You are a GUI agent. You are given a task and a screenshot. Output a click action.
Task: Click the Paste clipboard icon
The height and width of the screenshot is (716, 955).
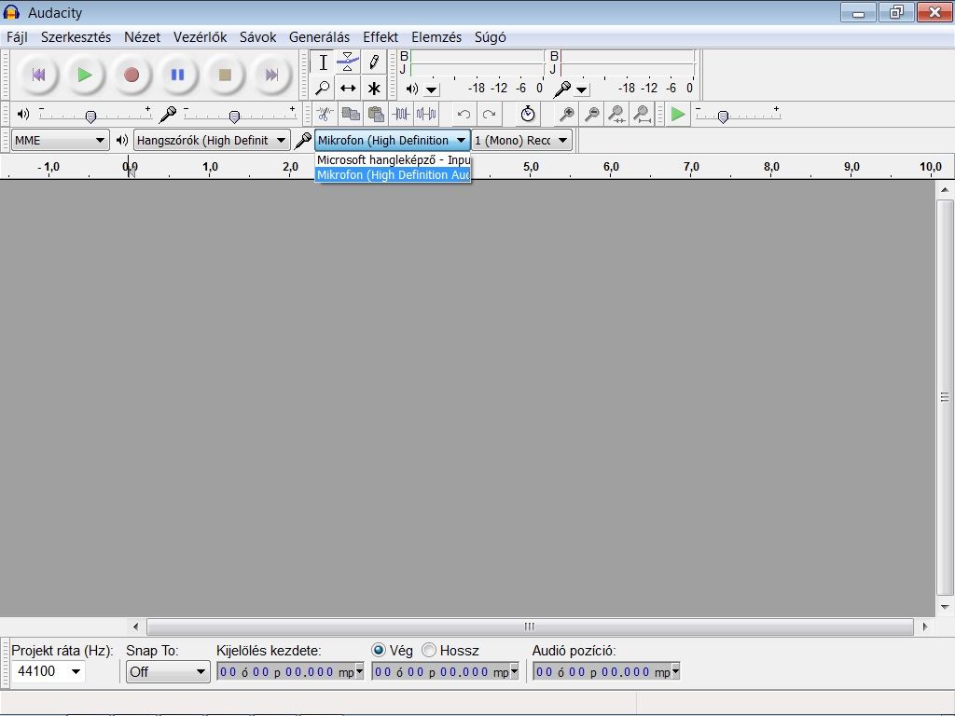pyautogui.click(x=376, y=114)
